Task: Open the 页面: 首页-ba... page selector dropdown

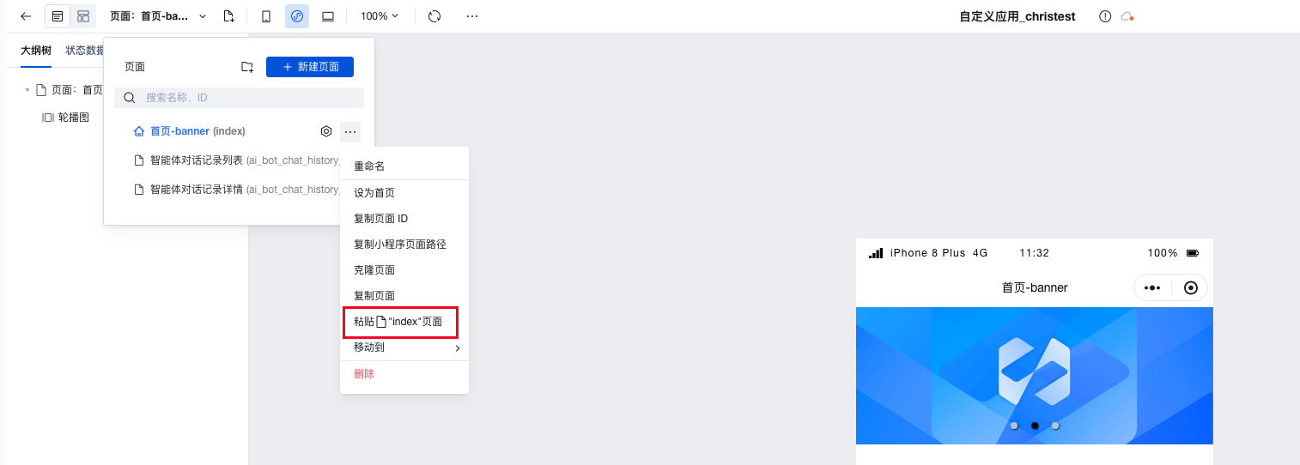Action: [158, 16]
